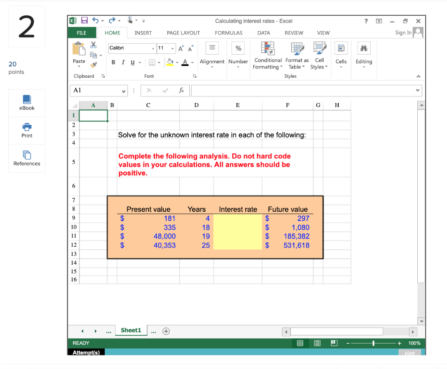Click zoom out minus button
This screenshot has width=447, height=369.
click(x=348, y=343)
